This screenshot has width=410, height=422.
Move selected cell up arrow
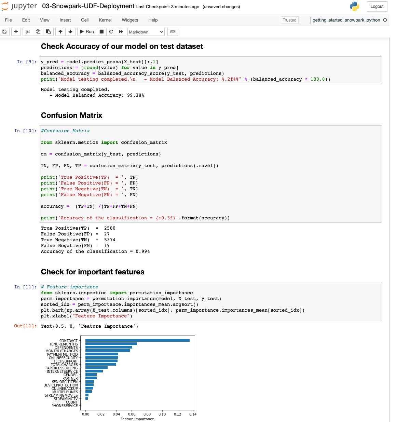tap(60, 32)
